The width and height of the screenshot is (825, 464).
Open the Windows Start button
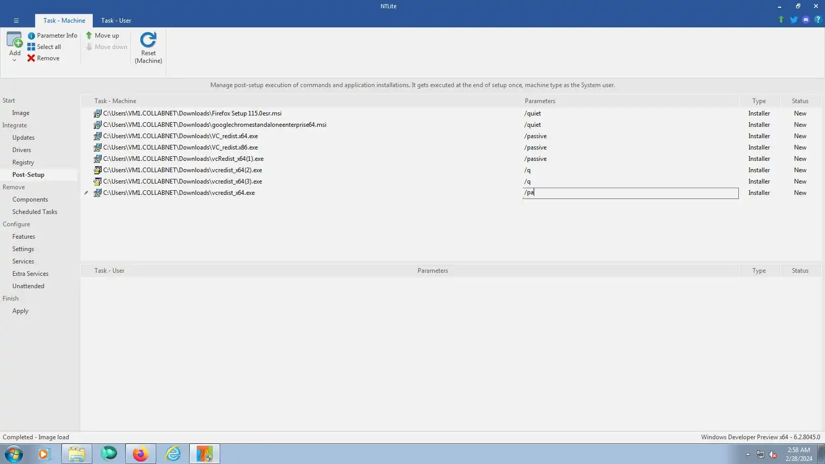point(14,454)
